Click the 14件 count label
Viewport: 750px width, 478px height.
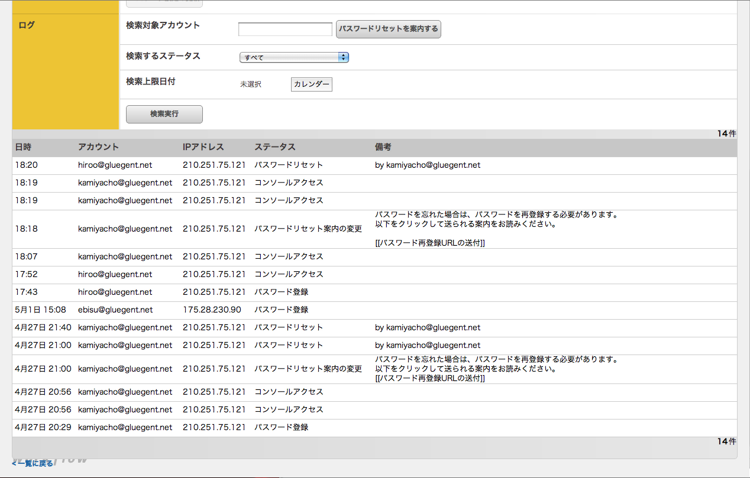point(726,134)
